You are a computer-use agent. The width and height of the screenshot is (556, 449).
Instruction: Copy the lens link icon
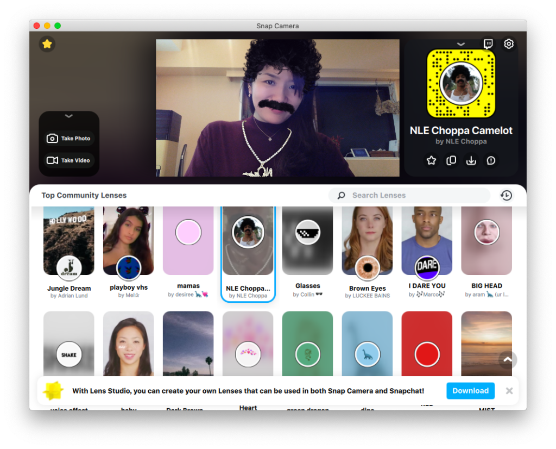click(451, 160)
